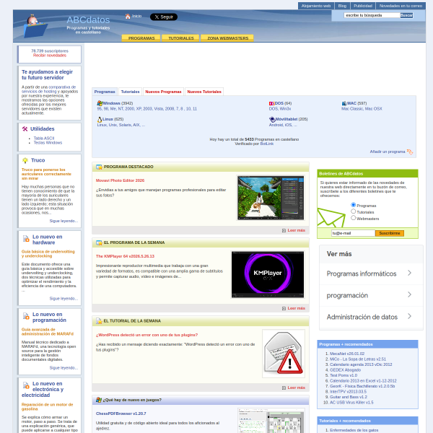This screenshot has height=433, width=433.
Task: Click the Linux penguin icon
Action: pyautogui.click(x=100, y=120)
